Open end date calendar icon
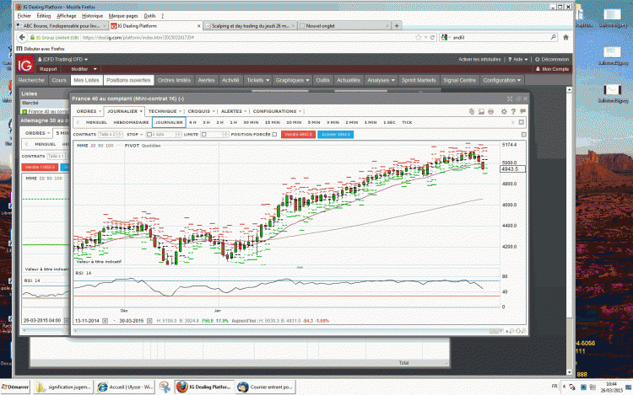 click(149, 321)
